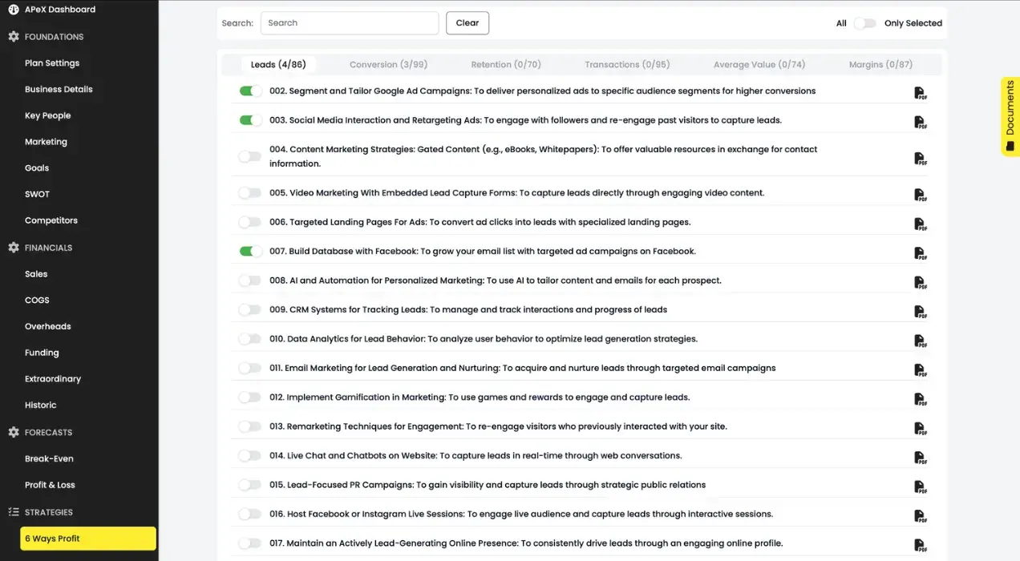Disable strategy 003 Social Media Interaction toggle
Screen dimensions: 1020x561
coord(250,120)
